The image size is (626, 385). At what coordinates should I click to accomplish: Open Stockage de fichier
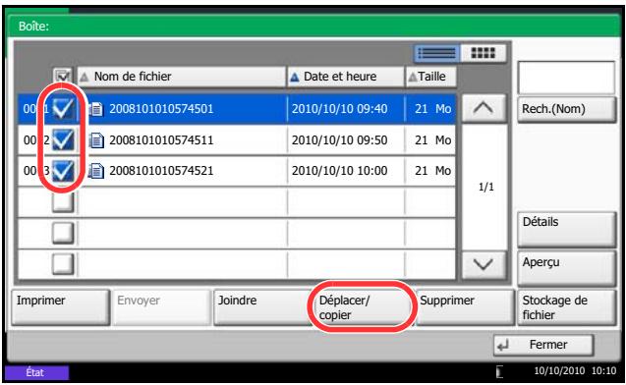[x=566, y=307]
